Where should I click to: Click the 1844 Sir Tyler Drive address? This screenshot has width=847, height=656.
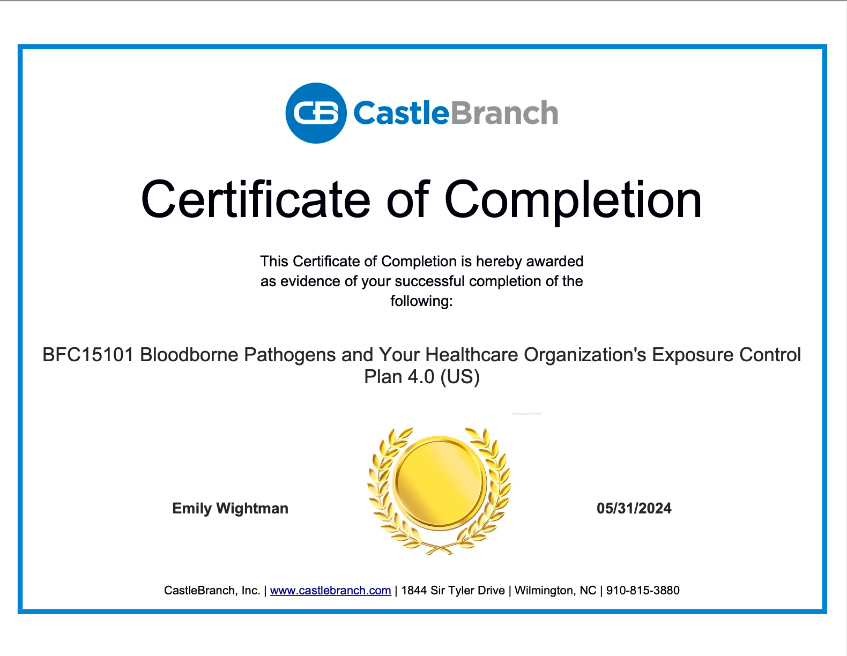click(453, 590)
